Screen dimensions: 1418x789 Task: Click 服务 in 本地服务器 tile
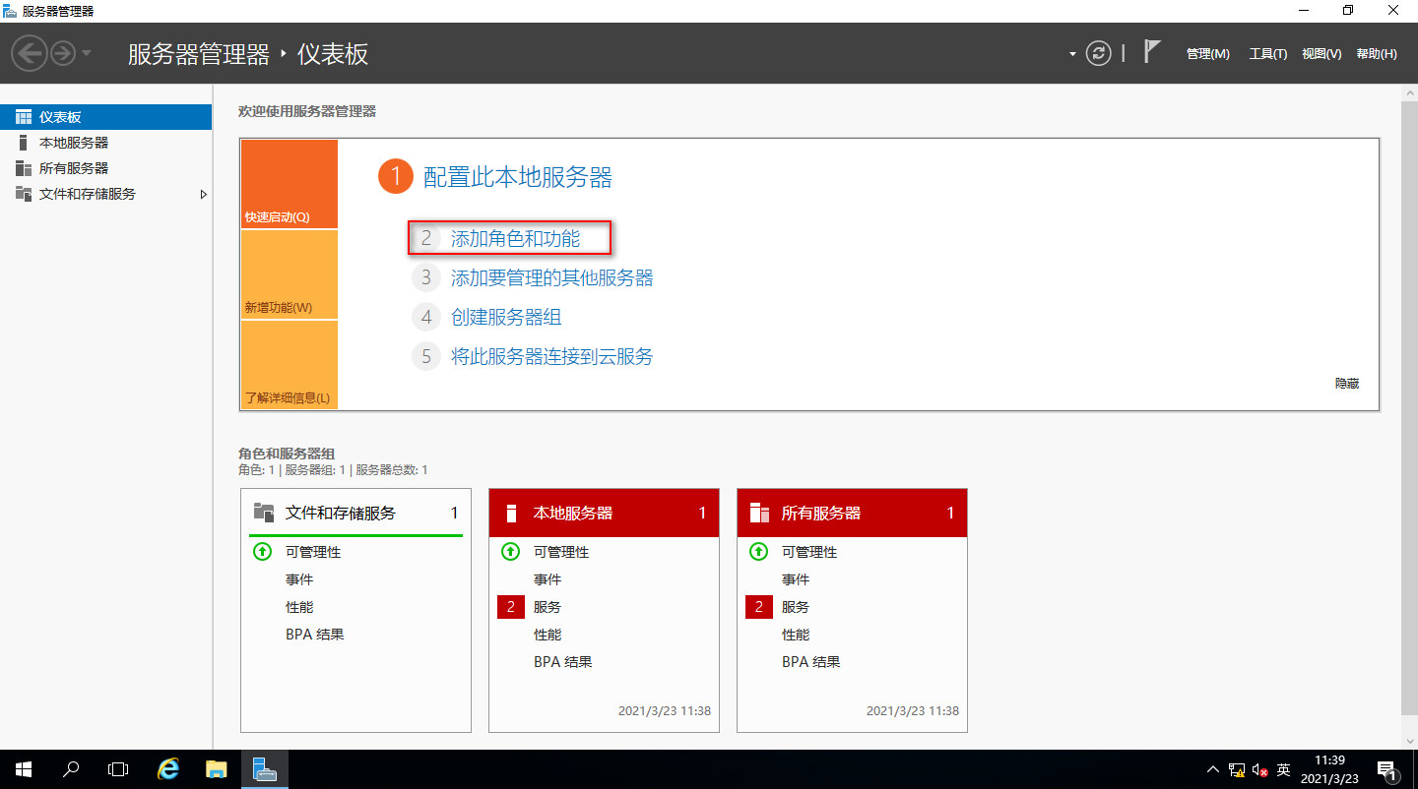(x=548, y=607)
